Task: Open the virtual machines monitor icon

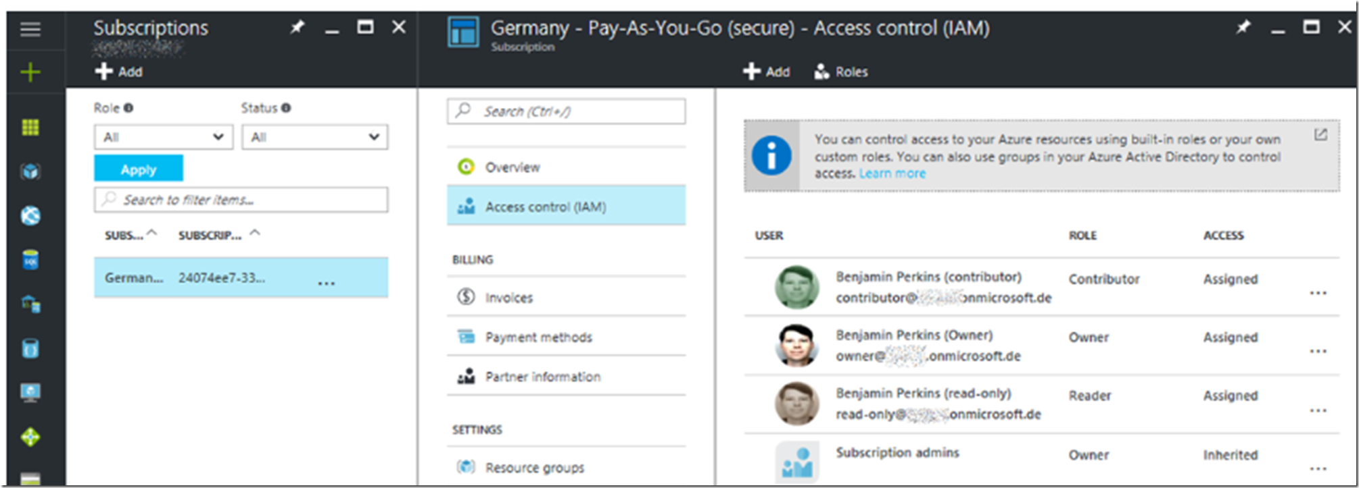Action: tap(30, 393)
